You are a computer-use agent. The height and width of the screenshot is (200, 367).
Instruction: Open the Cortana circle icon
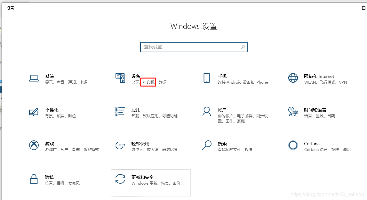tap(293, 145)
